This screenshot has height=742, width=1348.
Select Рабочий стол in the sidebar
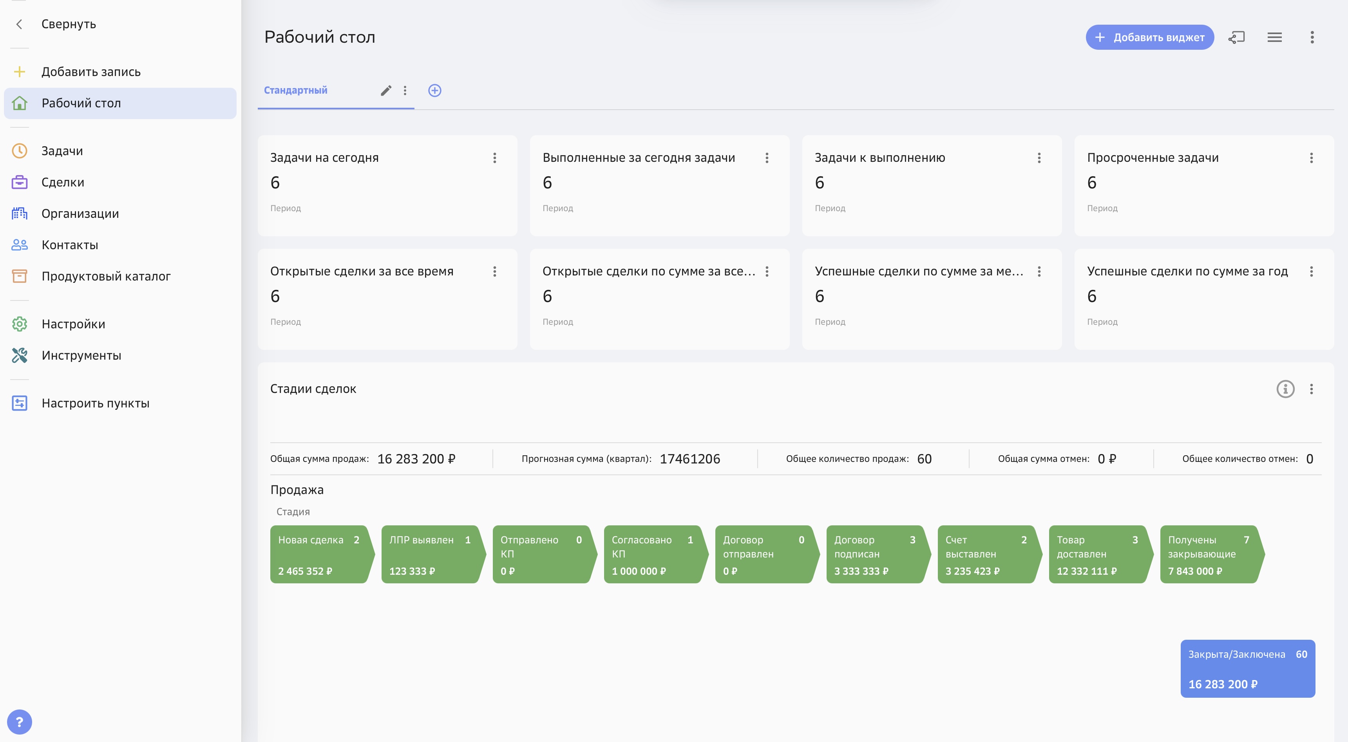coord(81,103)
